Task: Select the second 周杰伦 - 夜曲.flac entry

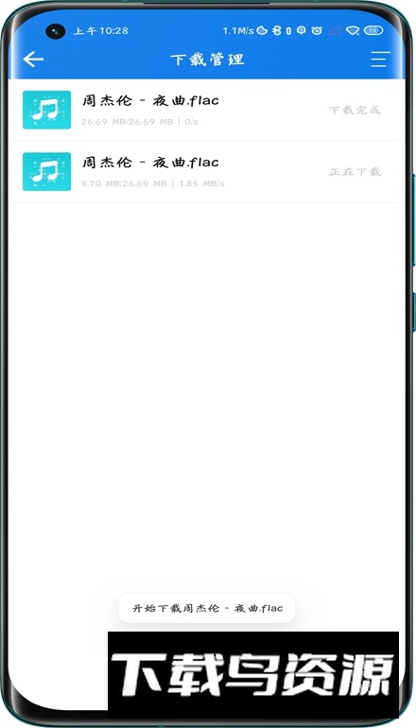Action: coord(207,171)
